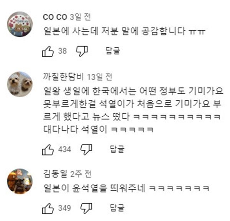Viewport: 230px width, 221px height.
Task: Open CO CO's bear profile avatar
Action: (20, 24)
